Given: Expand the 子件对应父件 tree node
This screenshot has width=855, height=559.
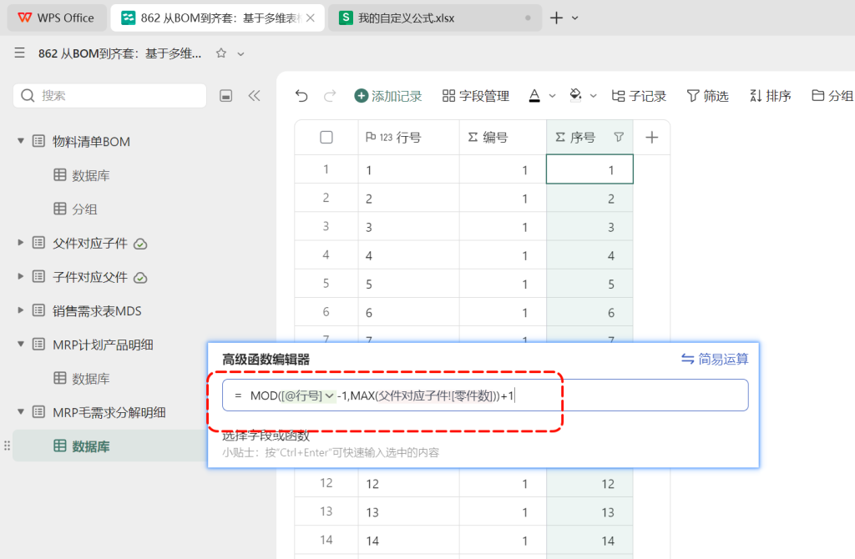Looking at the screenshot, I should (x=21, y=276).
